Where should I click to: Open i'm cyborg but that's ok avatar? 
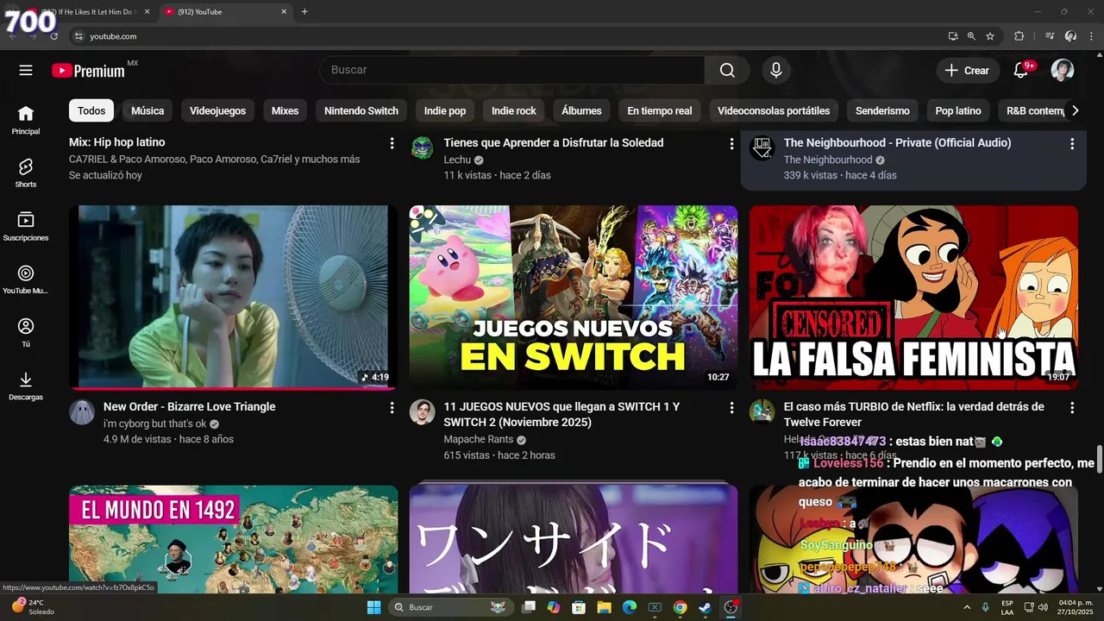pos(81,411)
